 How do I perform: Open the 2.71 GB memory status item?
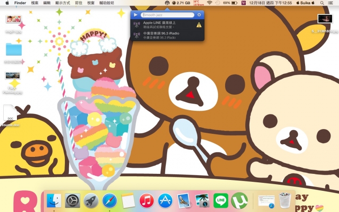[181, 3]
